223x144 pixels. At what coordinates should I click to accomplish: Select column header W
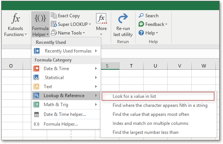204,66
